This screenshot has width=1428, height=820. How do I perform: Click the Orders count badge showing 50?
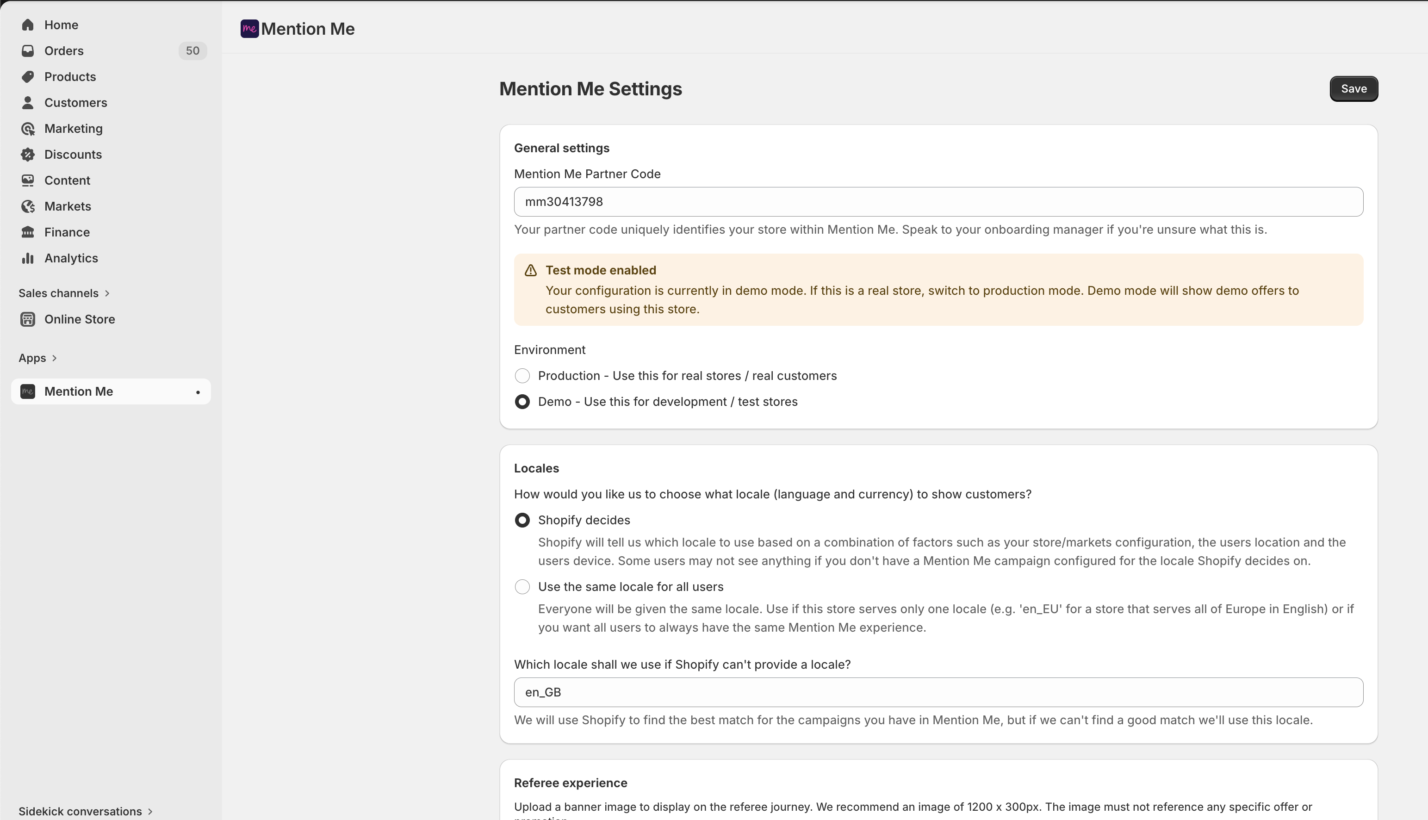click(x=192, y=51)
